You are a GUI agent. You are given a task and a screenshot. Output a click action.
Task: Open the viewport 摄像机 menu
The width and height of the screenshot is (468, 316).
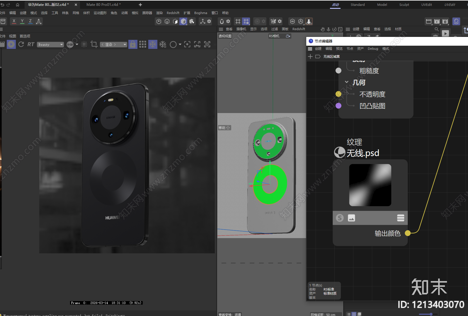(241, 29)
